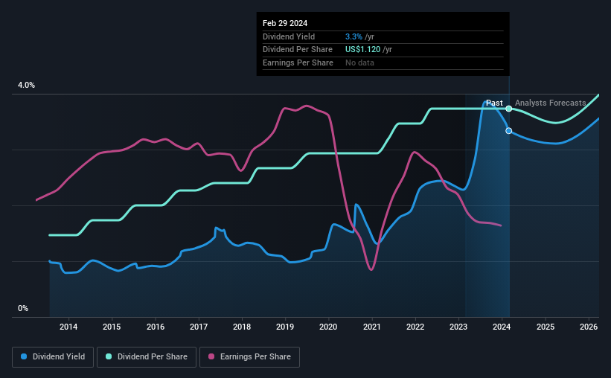Click the 'Dividend Yield' tooltip row label
This screenshot has width=611, height=378.
[x=289, y=36]
